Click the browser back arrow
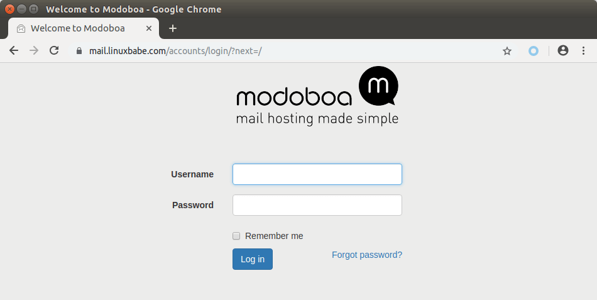This screenshot has width=597, height=300. coord(14,51)
